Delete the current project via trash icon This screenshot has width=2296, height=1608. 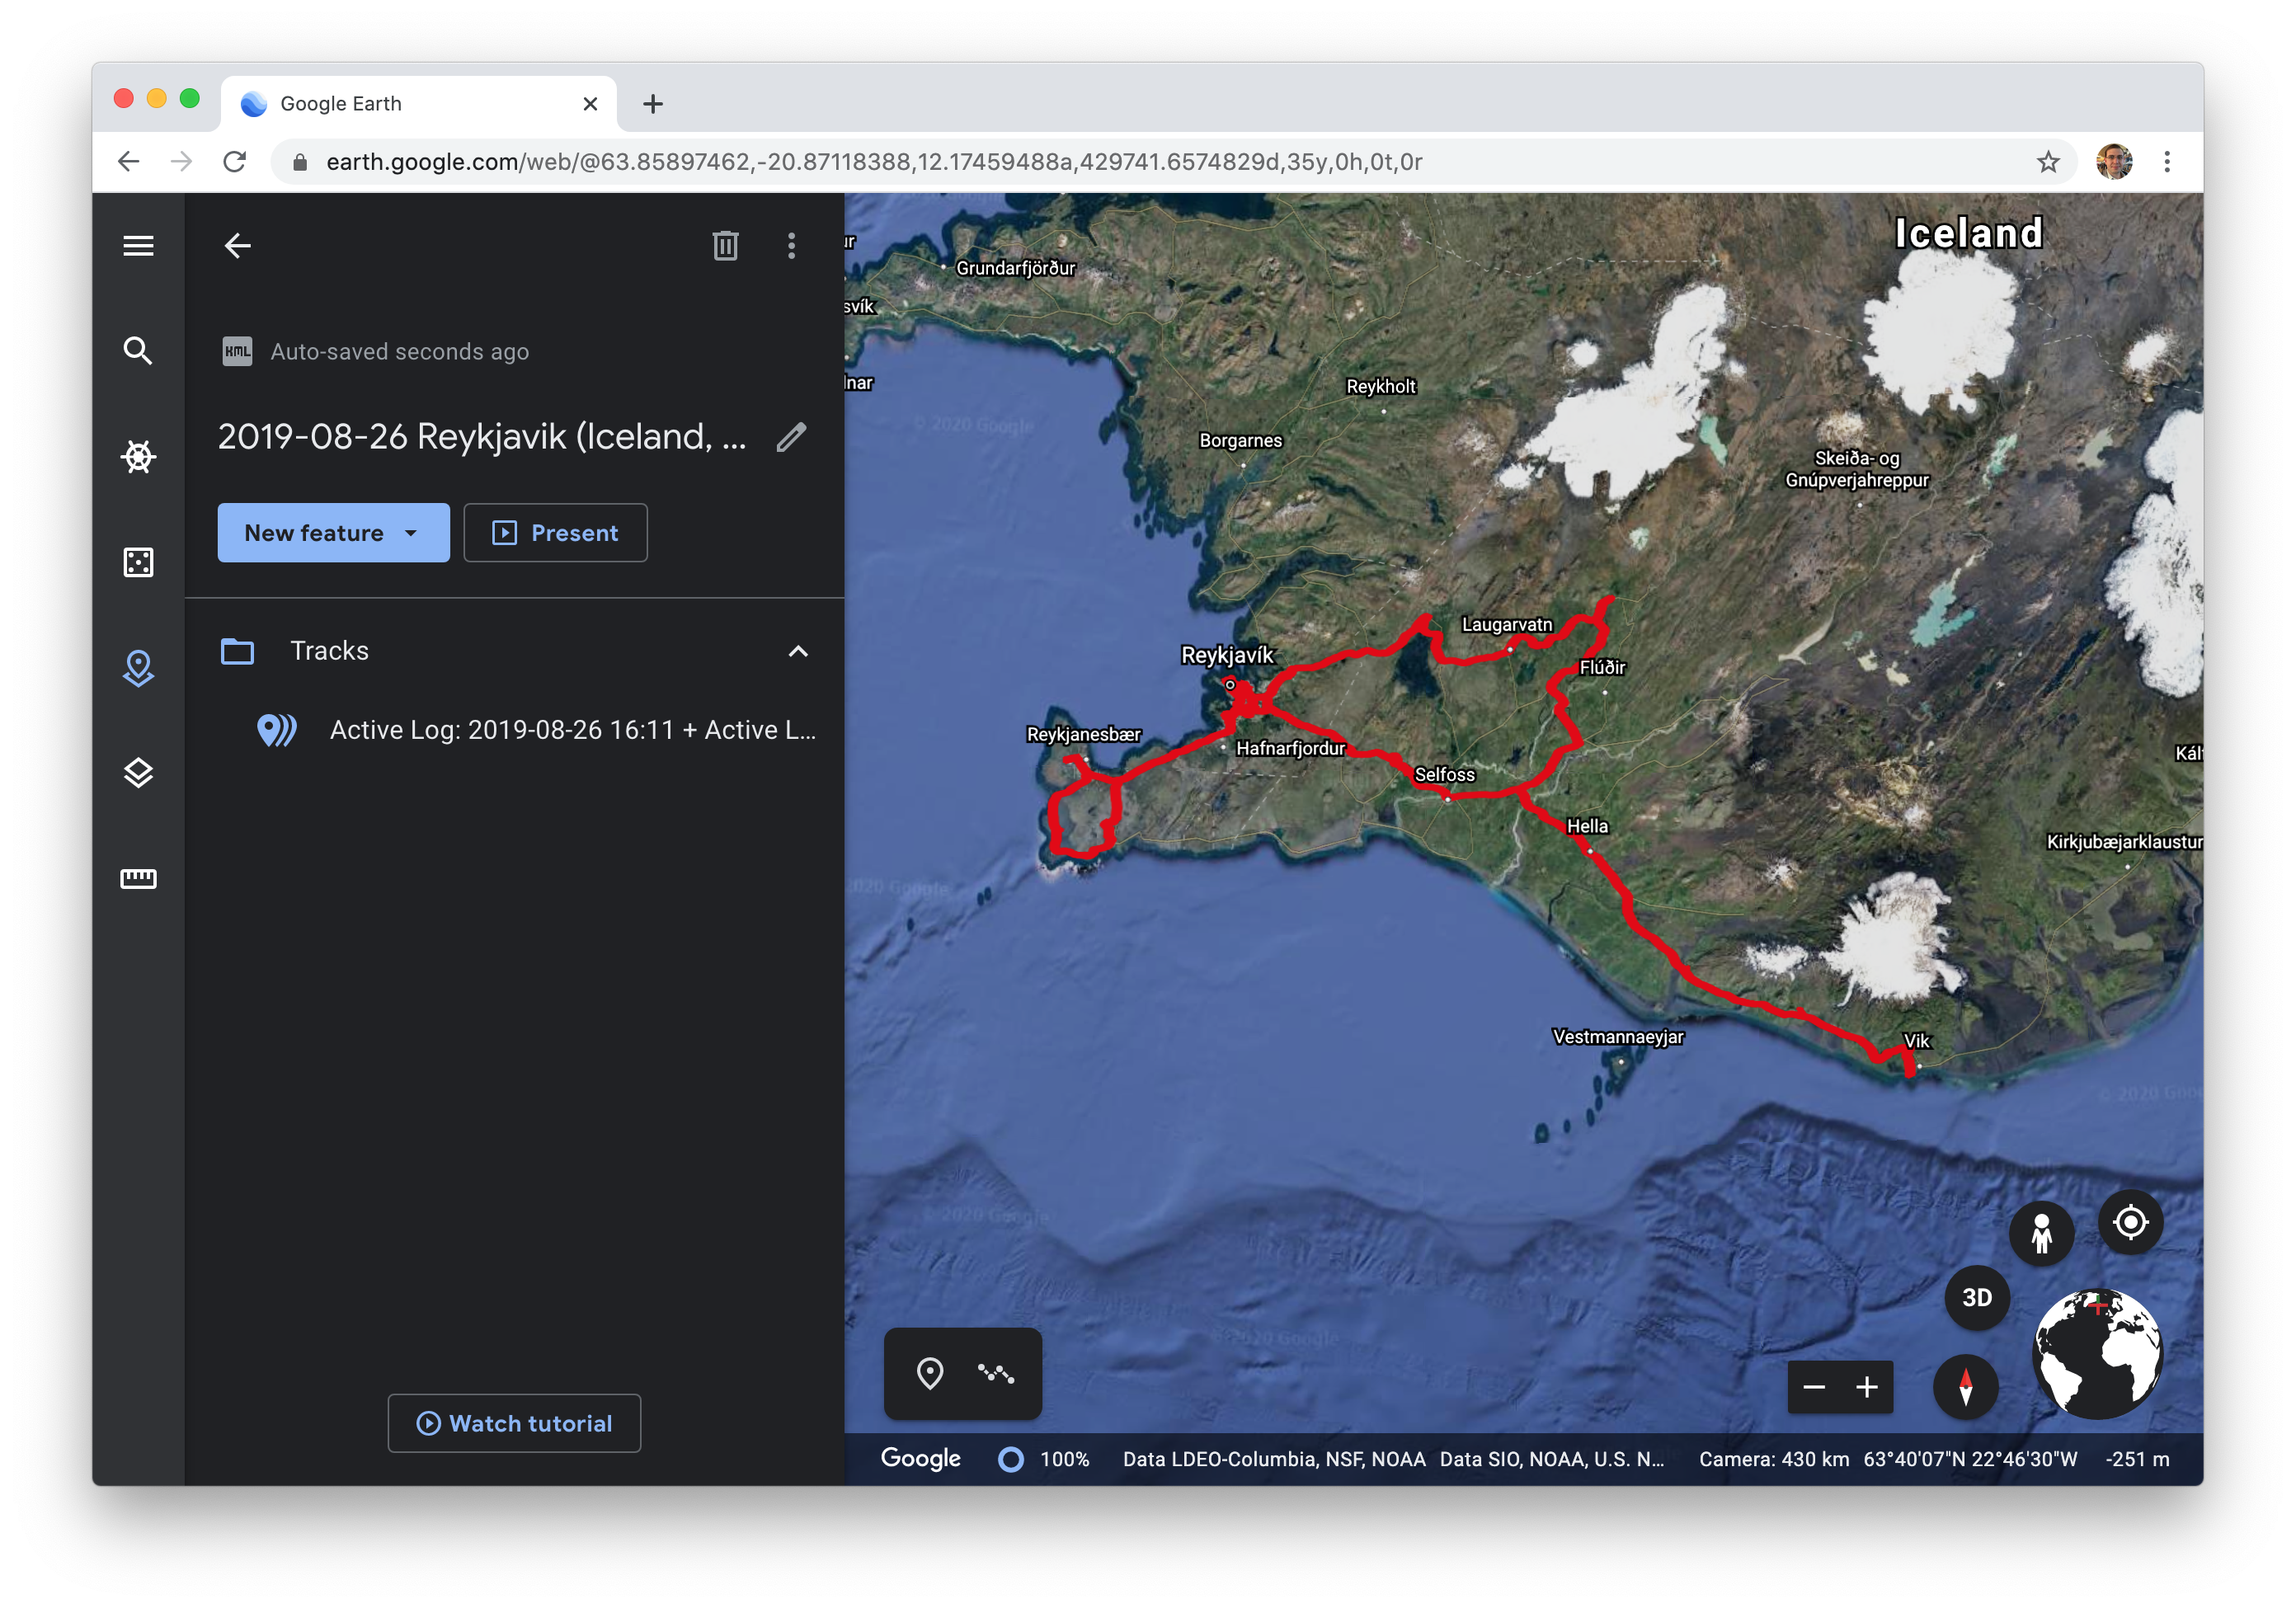point(724,246)
